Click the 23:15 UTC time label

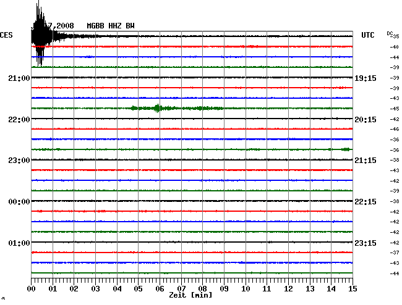[x=366, y=243]
